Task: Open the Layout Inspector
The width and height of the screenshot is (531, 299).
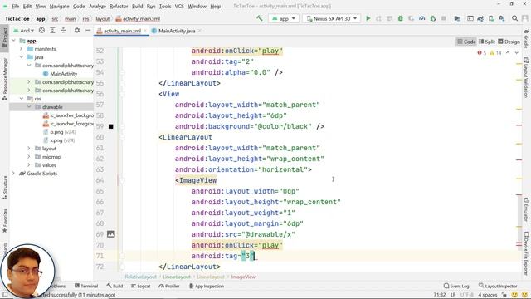Action: click(498, 286)
